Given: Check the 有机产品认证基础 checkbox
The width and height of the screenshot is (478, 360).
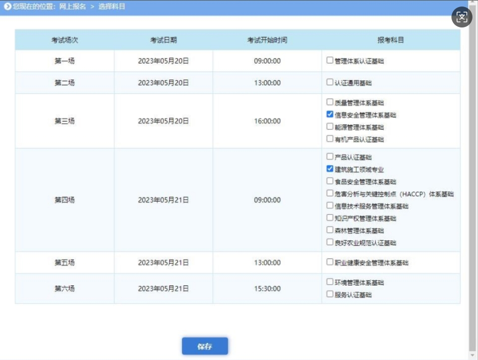Looking at the screenshot, I should [330, 138].
